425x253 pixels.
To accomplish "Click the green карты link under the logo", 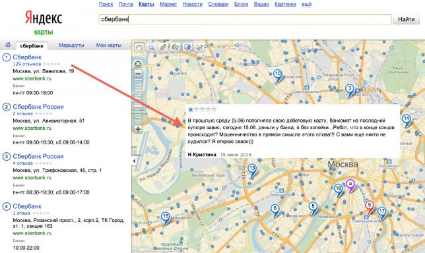I will click(x=44, y=32).
